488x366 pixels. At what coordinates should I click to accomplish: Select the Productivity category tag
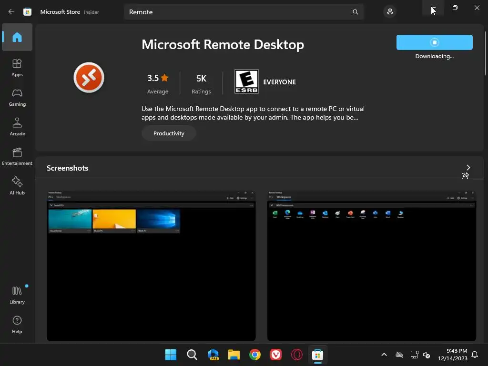pos(169,133)
